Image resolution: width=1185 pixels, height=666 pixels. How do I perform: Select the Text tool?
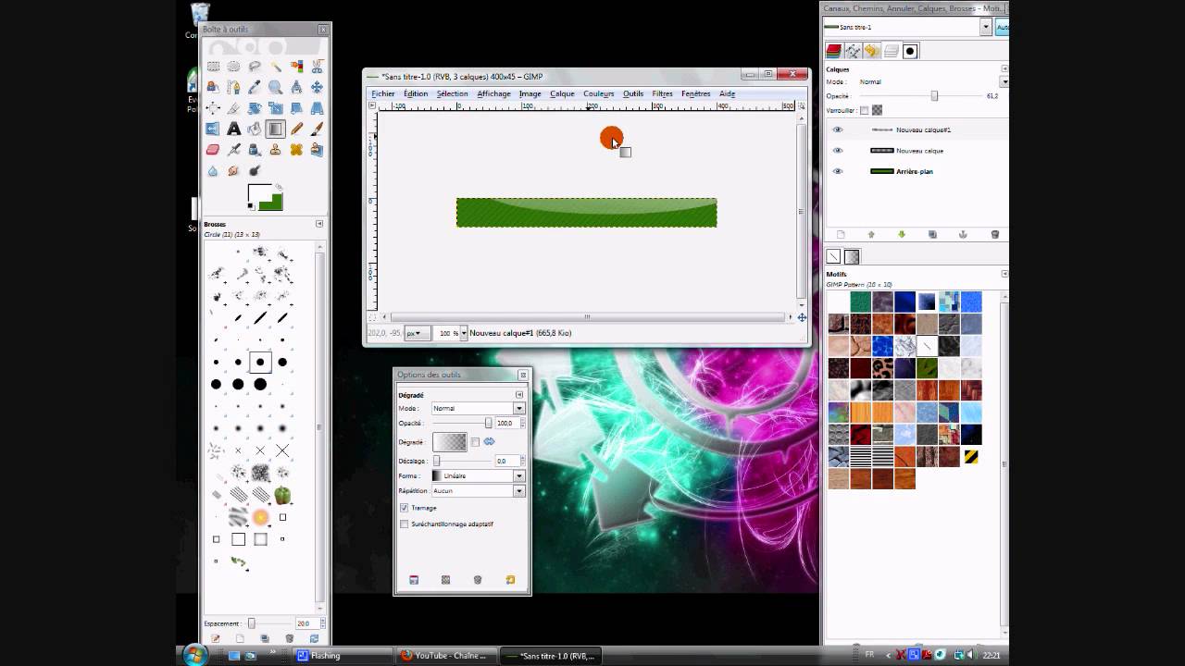234,129
